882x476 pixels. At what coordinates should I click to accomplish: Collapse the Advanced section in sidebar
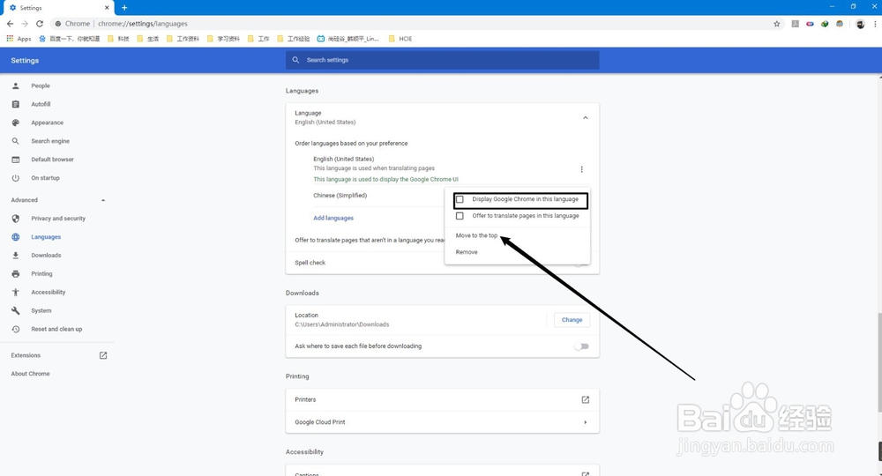[x=103, y=200]
